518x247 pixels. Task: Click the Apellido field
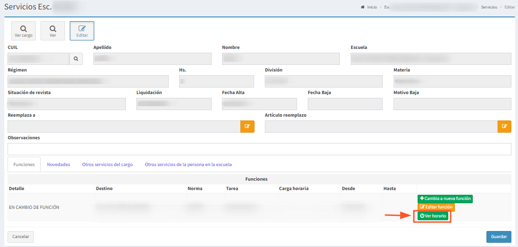tap(152, 59)
